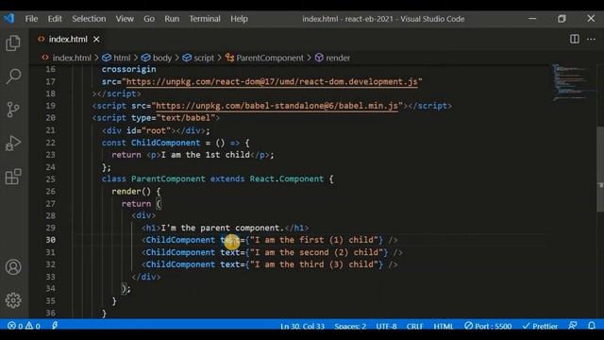The height and width of the screenshot is (340, 604).
Task: Open the Run and Debug view
Action: point(13,143)
